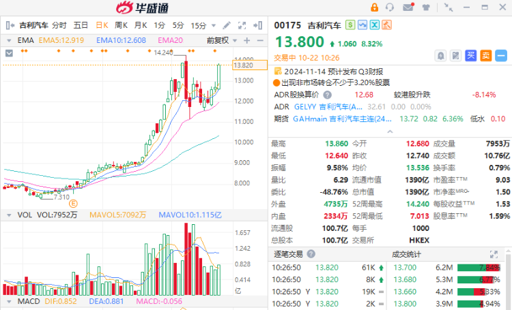
Task: Click the blue trend chart badge icon
Action: coord(362,25)
